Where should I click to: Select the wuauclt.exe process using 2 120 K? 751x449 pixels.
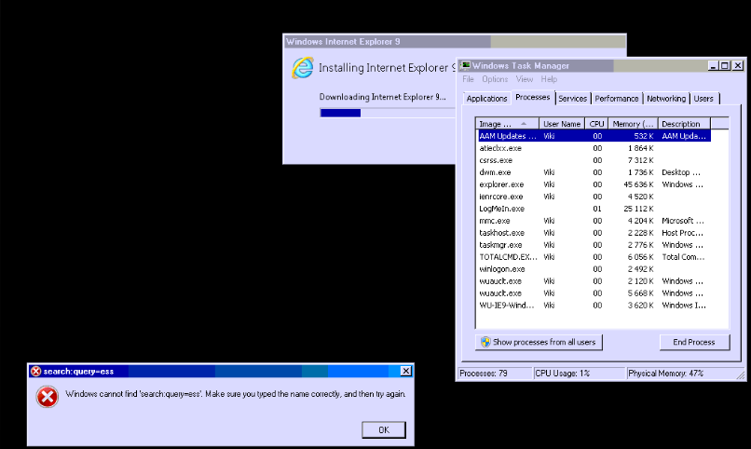594,281
